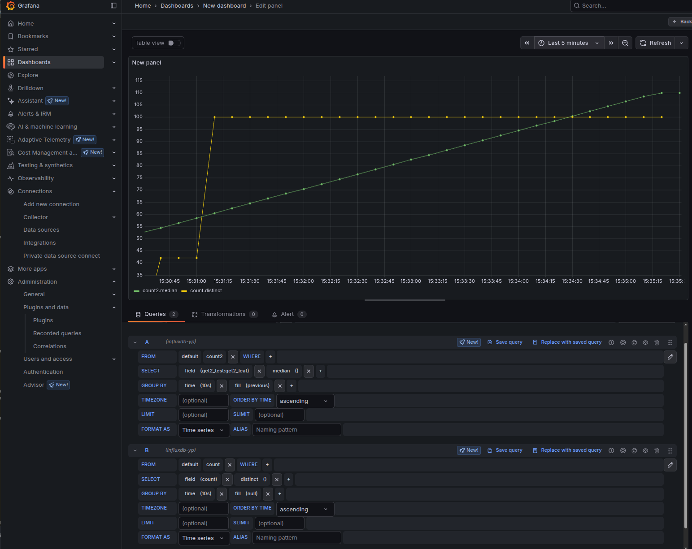This screenshot has width=692, height=549.
Task: Duplicate query B using the copy icon
Action: (634, 450)
